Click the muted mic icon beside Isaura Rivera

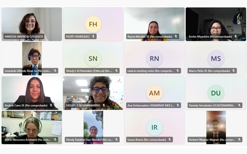pos(170,140)
